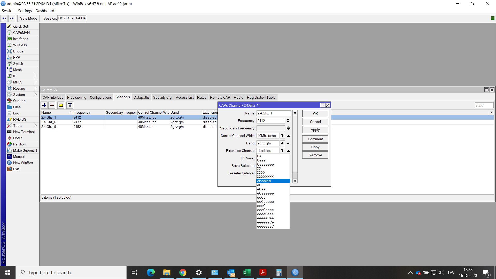Switch to Datapaths tab
This screenshot has width=496, height=279.
coord(141,97)
